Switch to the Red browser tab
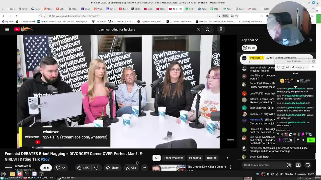Screen dimensions: 321x180 point(189,9)
